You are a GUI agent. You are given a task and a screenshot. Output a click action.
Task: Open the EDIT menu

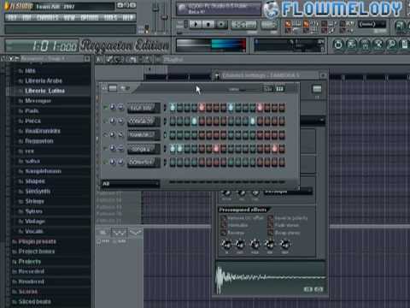pos(26,18)
